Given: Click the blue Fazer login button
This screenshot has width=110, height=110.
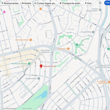Looking at the screenshot, I should click(x=107, y=3).
